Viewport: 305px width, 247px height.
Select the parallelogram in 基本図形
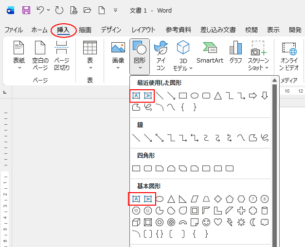pyautogui.click(x=195, y=199)
